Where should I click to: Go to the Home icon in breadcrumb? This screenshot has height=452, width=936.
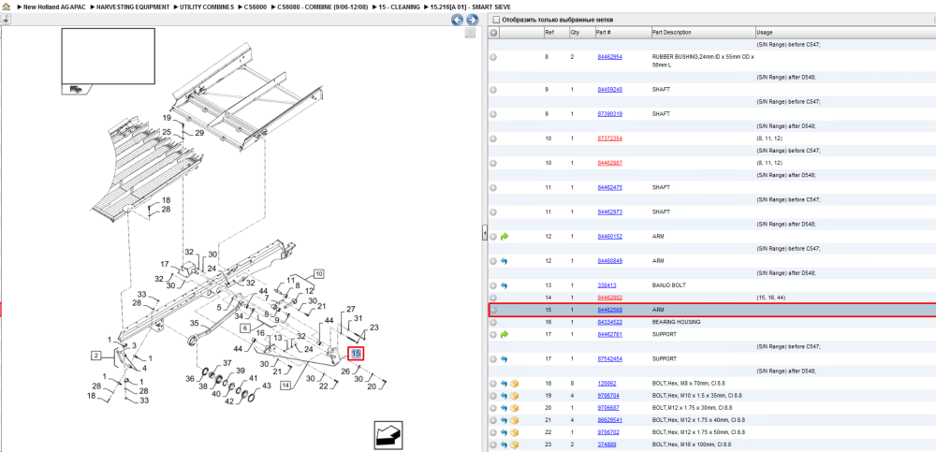click(6, 7)
